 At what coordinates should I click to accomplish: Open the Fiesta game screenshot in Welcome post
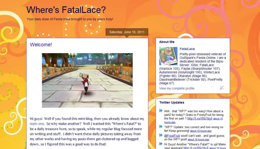[87, 80]
